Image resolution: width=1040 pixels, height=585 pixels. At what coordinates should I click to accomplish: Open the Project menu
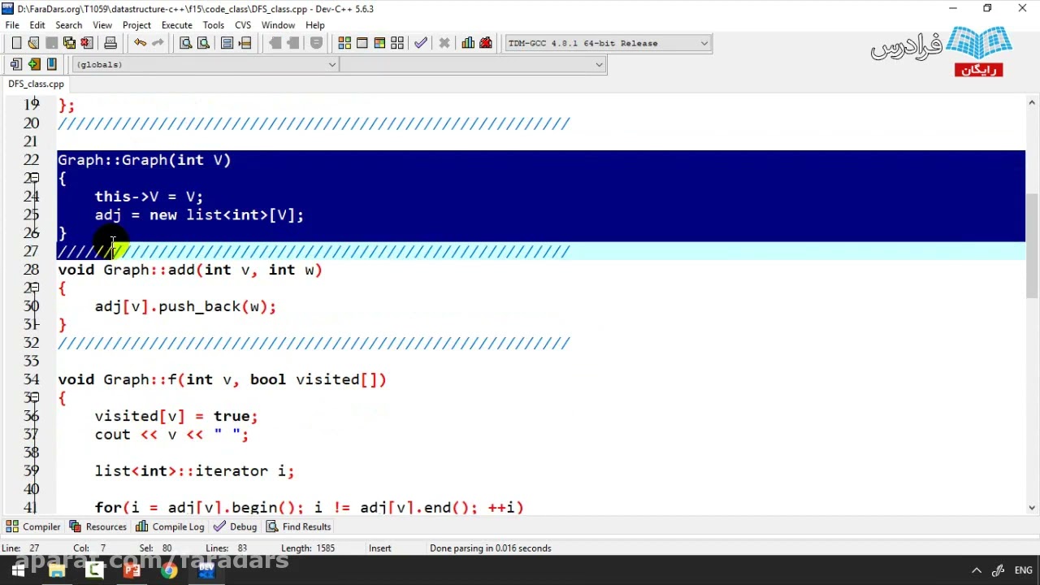pyautogui.click(x=136, y=25)
